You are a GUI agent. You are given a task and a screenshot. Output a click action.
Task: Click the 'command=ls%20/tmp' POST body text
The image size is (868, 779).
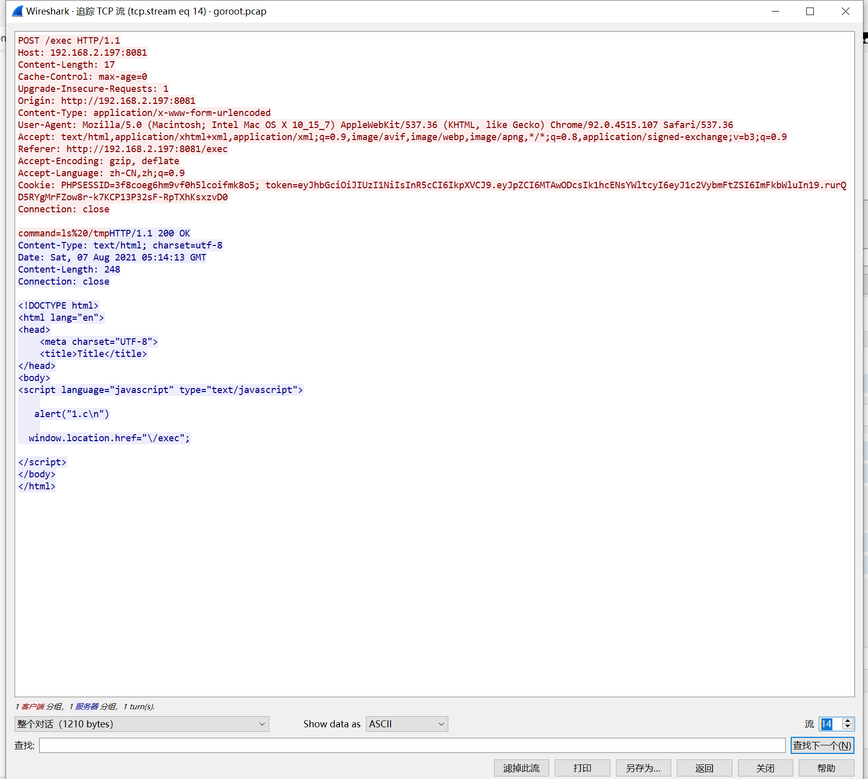click(x=64, y=233)
